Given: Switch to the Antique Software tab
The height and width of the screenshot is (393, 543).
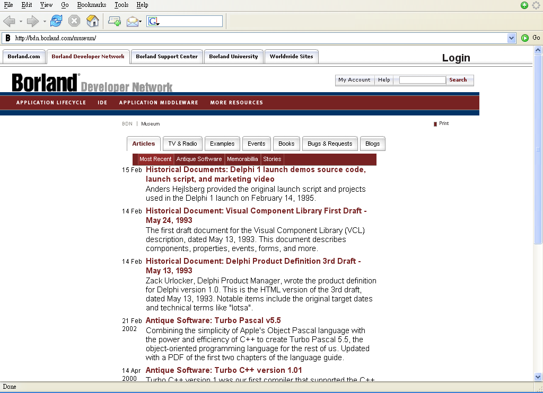Looking at the screenshot, I should [x=199, y=159].
